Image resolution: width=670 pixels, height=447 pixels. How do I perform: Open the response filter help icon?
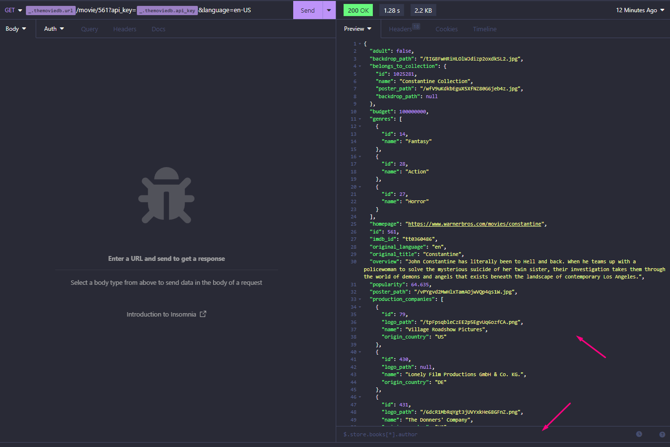(x=662, y=434)
